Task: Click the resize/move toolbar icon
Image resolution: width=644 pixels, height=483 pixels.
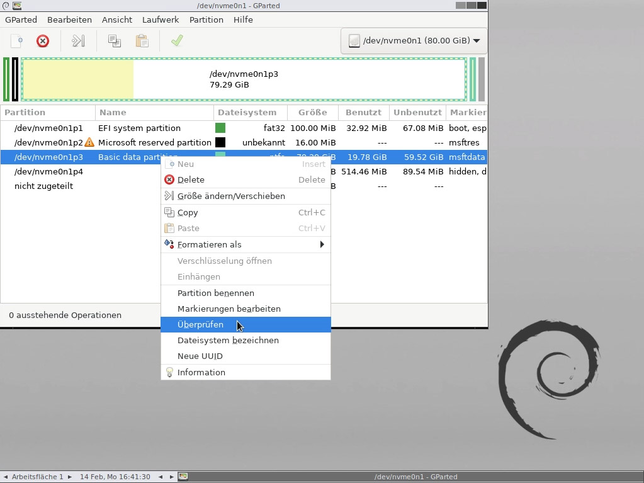Action: click(78, 41)
